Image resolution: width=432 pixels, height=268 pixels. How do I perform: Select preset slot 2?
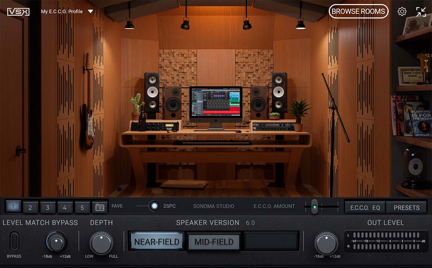31,207
